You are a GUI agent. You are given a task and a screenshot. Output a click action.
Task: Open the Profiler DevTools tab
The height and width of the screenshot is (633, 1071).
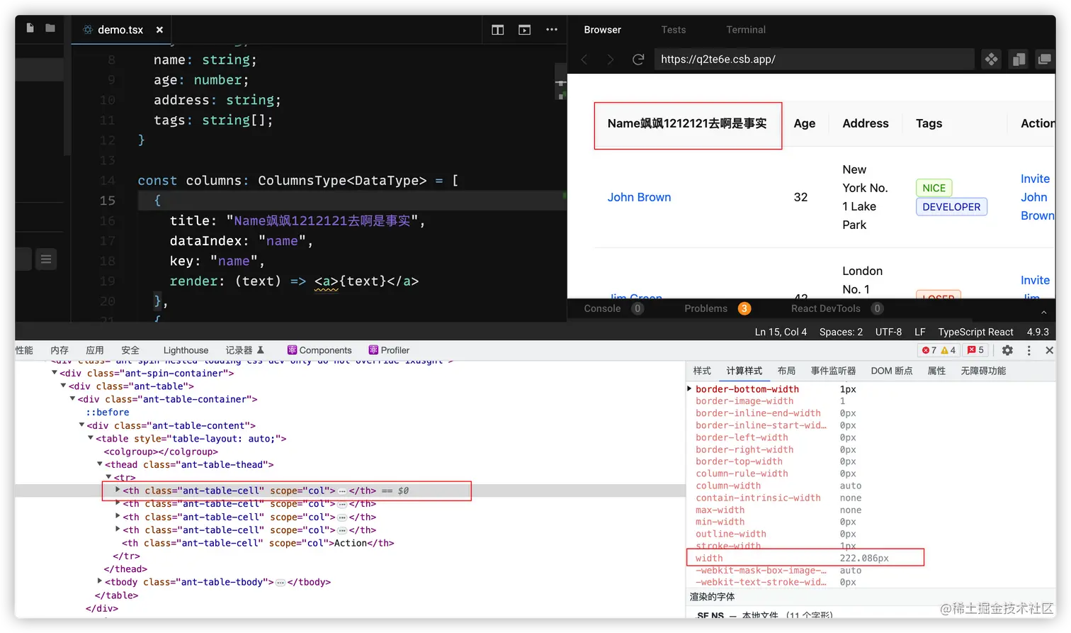coord(390,350)
